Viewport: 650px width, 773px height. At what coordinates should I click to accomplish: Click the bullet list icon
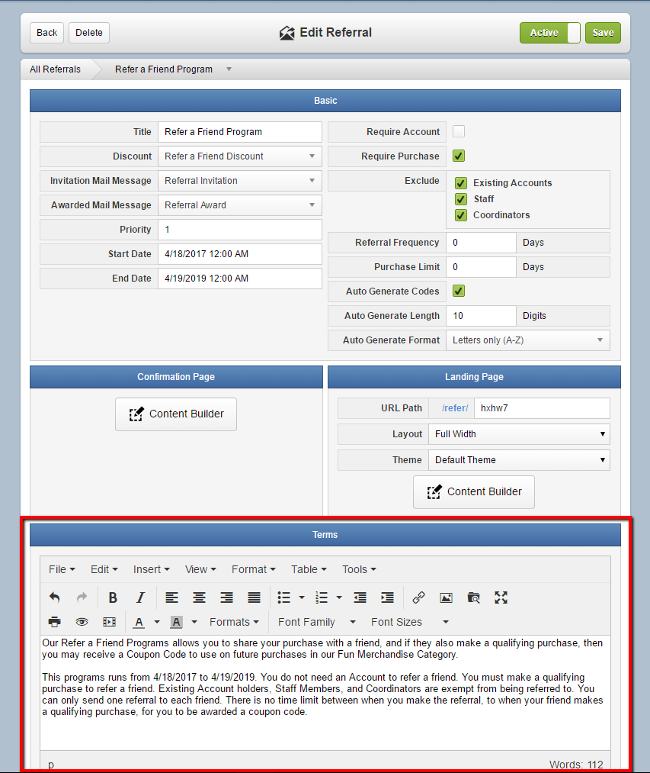(284, 597)
